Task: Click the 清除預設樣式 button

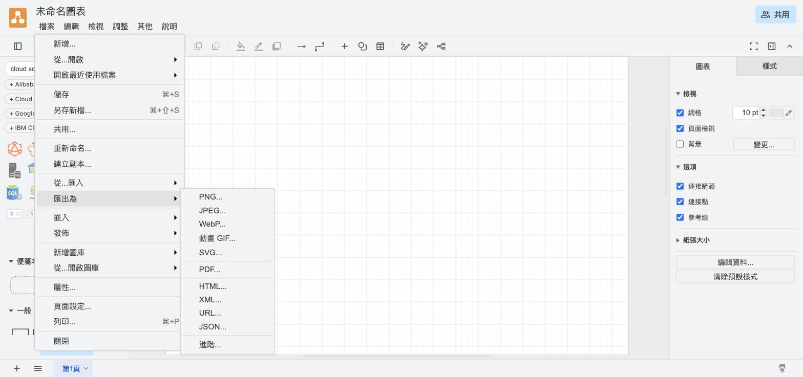Action: (735, 277)
